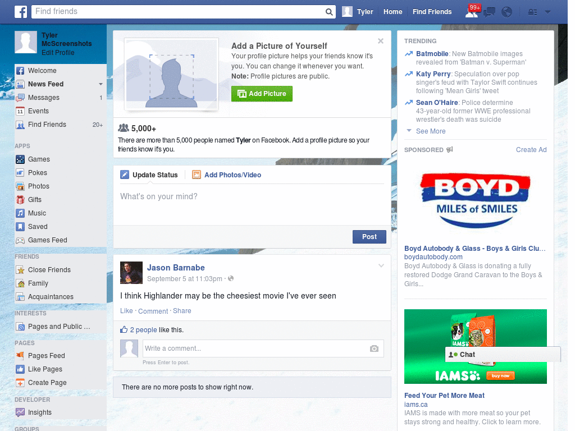Click the IAMS ad image
The image size is (575, 431).
click(x=476, y=347)
